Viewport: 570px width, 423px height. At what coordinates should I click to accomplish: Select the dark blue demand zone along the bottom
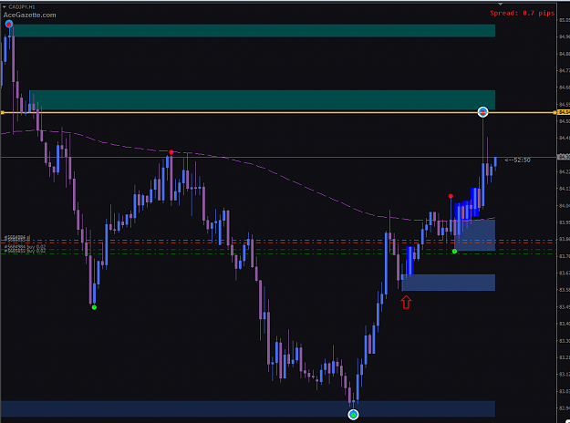pyautogui.click(x=248, y=408)
